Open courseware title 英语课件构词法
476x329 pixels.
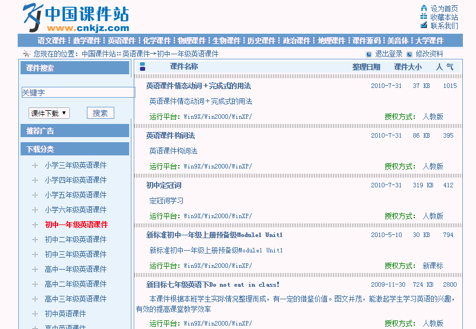(x=171, y=136)
